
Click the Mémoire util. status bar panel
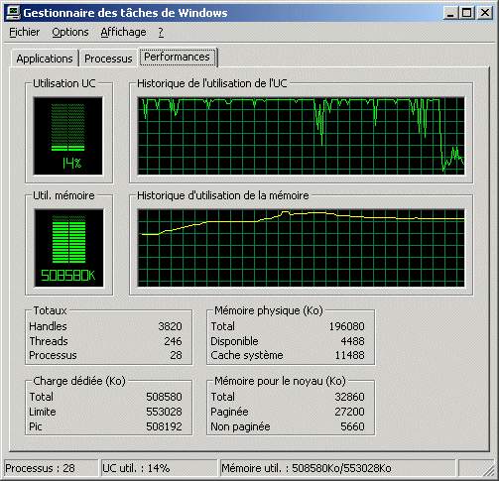[x=337, y=468]
